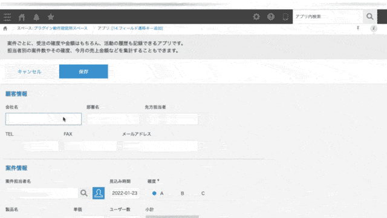This screenshot has width=387, height=218.
Task: Click the 保存 button
Action: pyautogui.click(x=83, y=71)
